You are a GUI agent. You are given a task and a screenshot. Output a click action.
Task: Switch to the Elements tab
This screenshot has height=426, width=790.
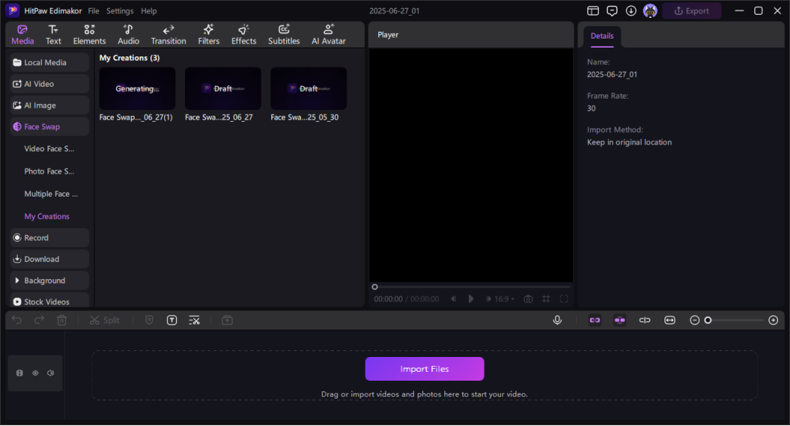(89, 35)
